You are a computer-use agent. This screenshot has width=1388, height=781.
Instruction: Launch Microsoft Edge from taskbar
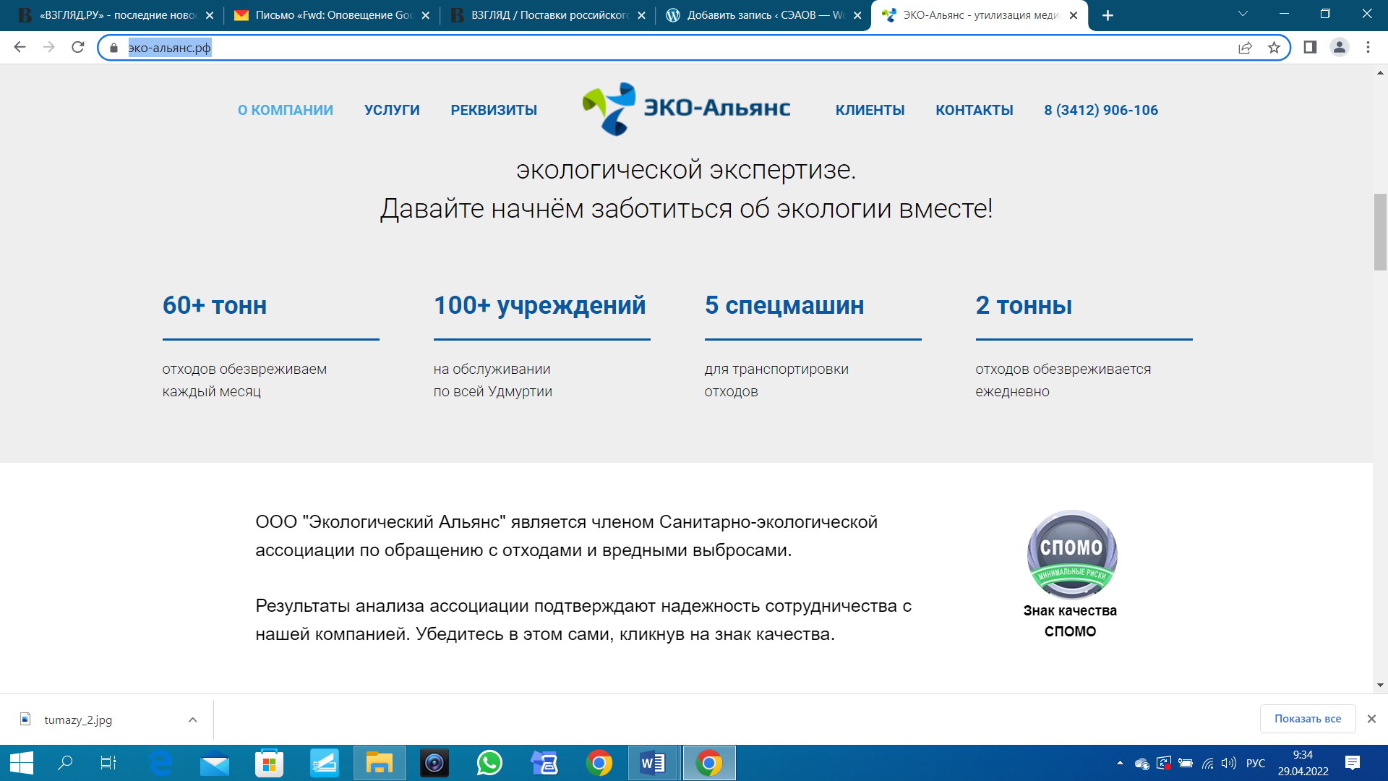tap(160, 763)
